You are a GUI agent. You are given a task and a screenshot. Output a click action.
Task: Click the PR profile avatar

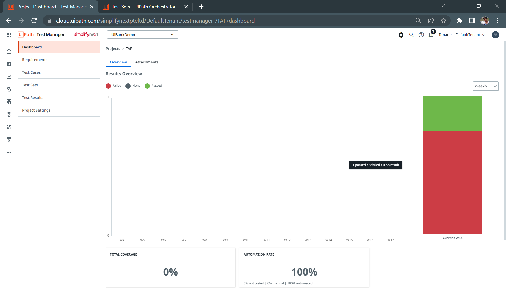pyautogui.click(x=495, y=35)
